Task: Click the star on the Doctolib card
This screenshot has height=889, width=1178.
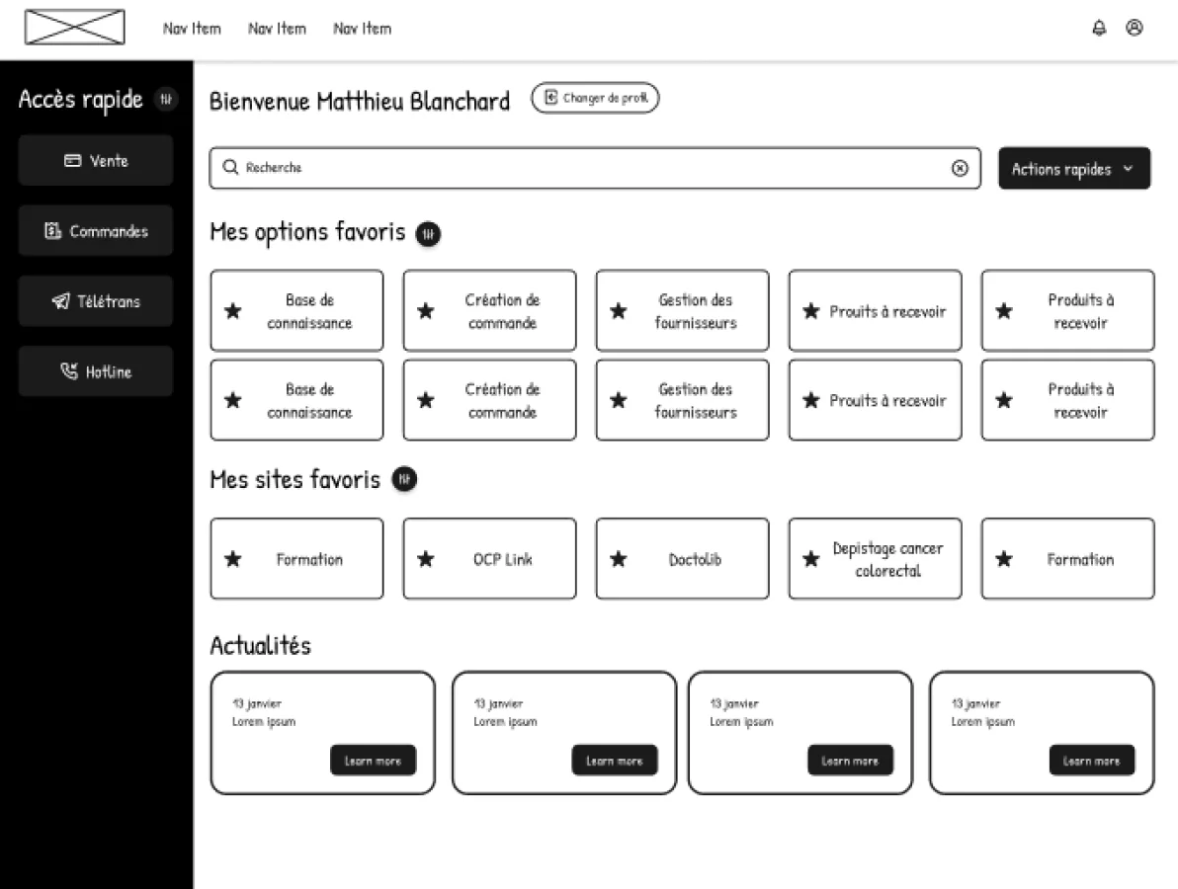Action: click(x=619, y=559)
